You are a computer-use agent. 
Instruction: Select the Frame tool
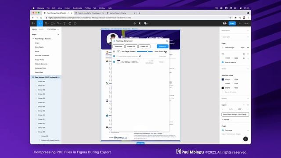[x=46, y=23]
